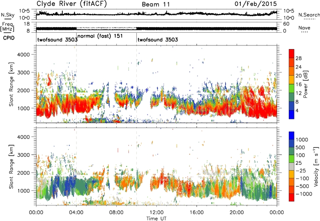
Task: Click the sky noise trace in the top panel
Action: coord(156,14)
